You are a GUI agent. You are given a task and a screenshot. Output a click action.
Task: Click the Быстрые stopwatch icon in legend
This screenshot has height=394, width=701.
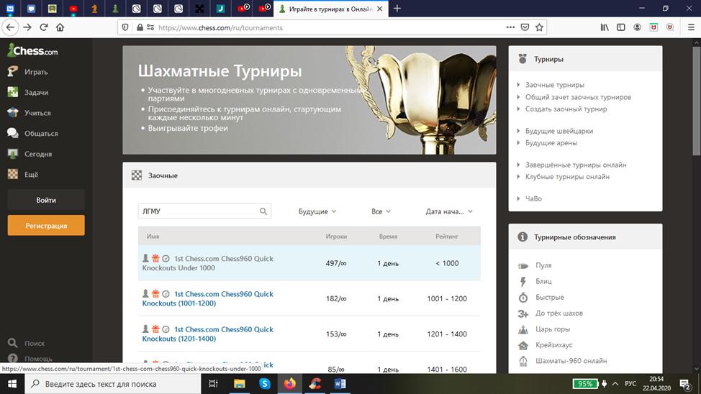point(523,297)
